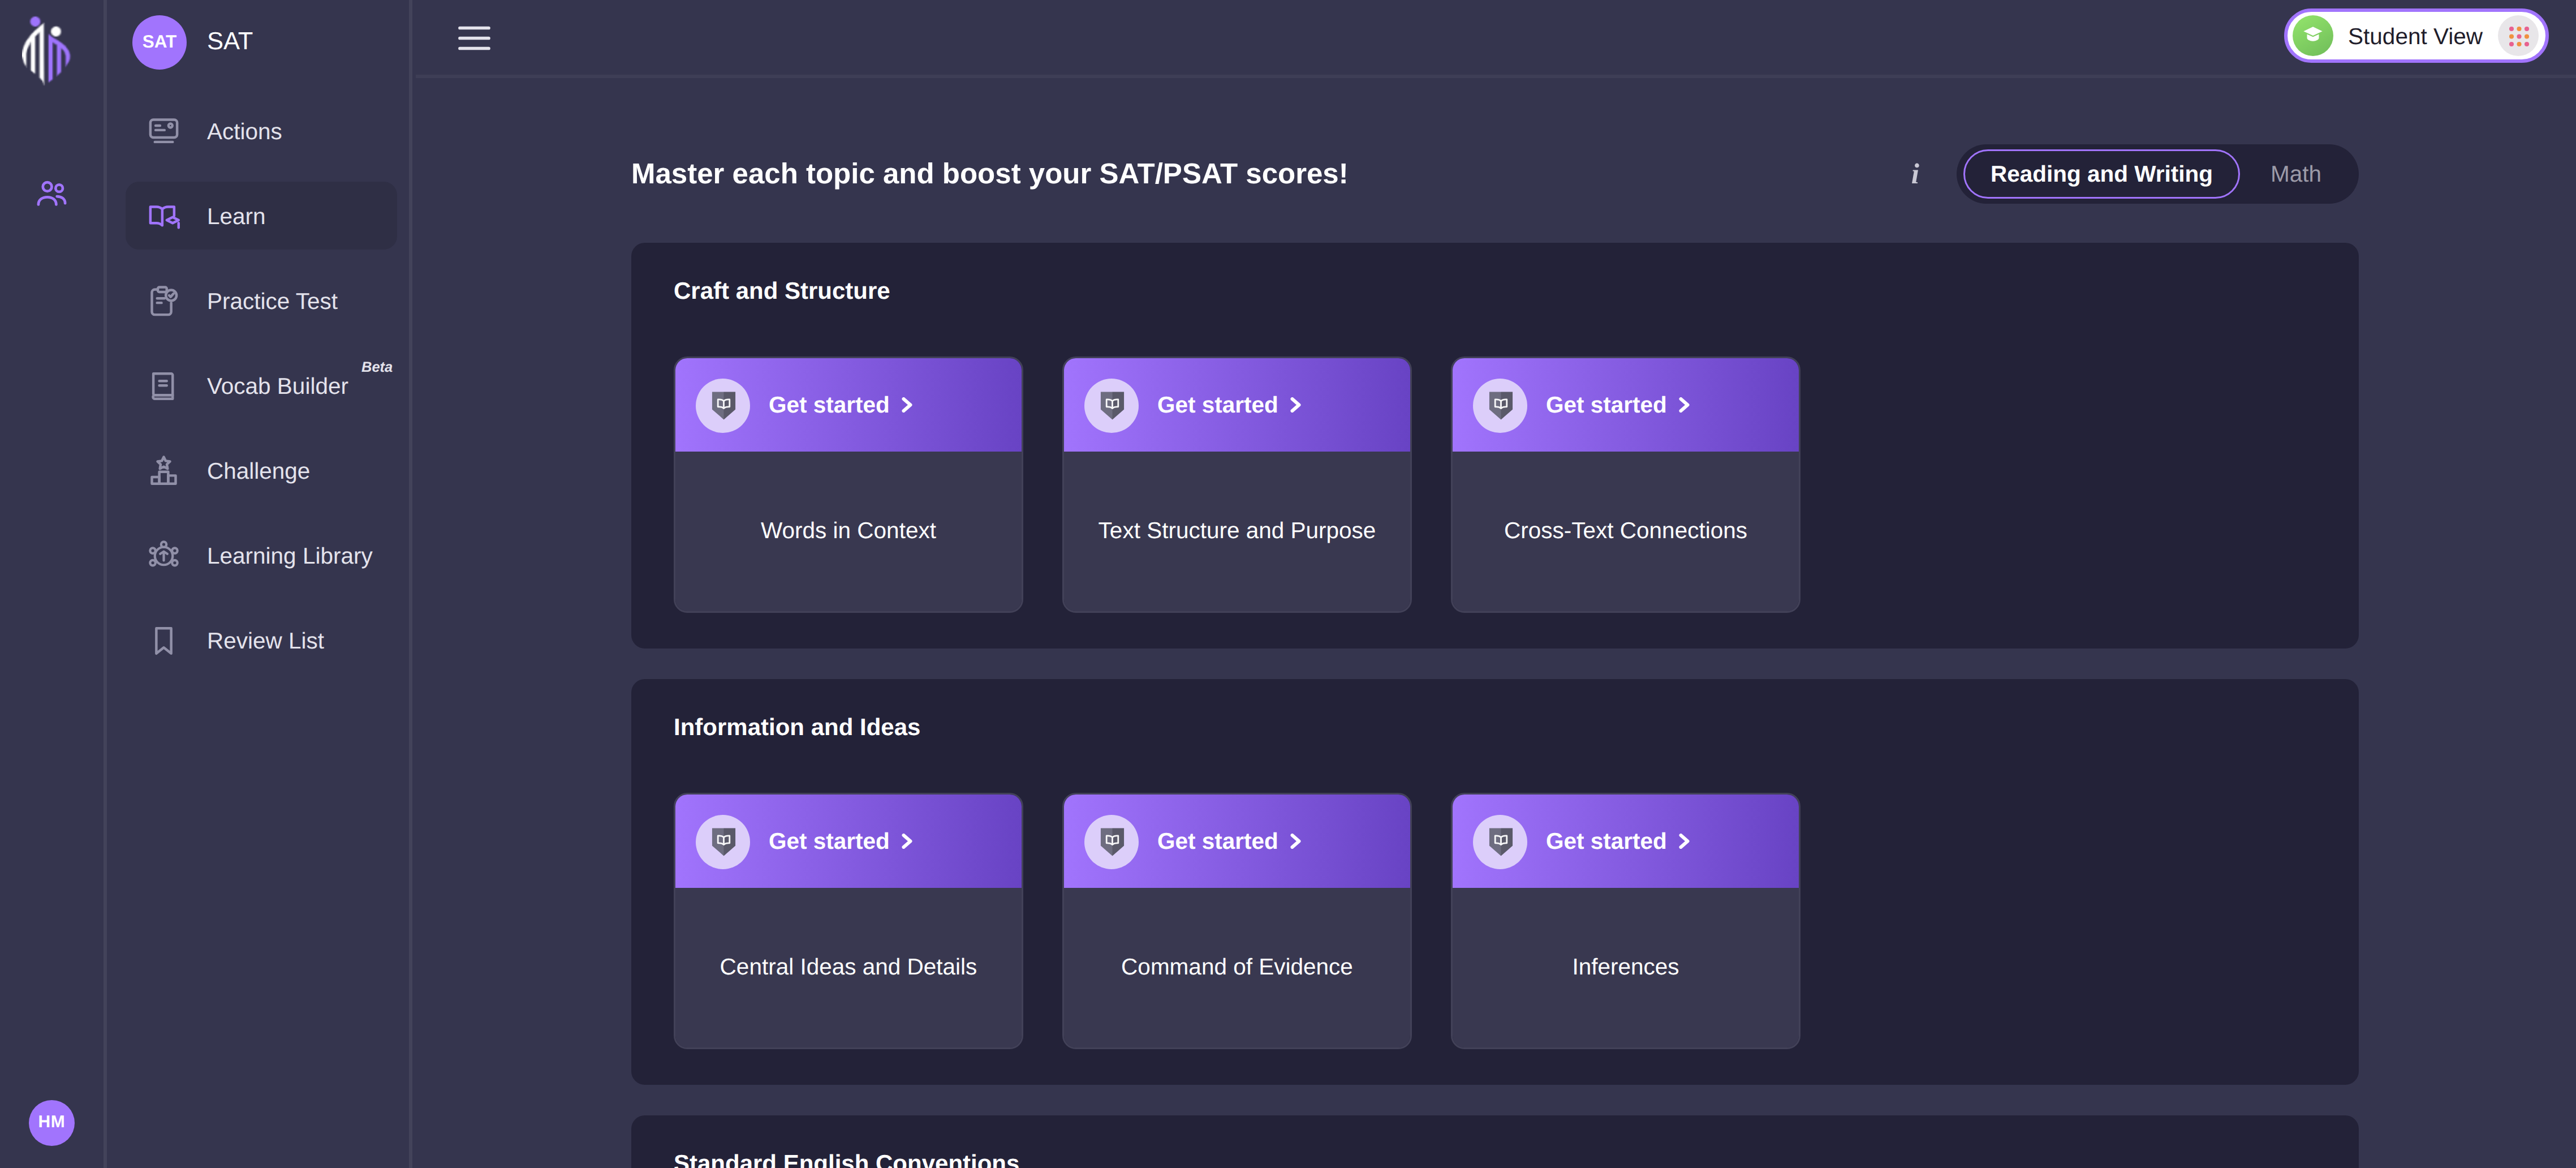Toggle the hamburger menu icon
The height and width of the screenshot is (1168, 2576).
(474, 38)
